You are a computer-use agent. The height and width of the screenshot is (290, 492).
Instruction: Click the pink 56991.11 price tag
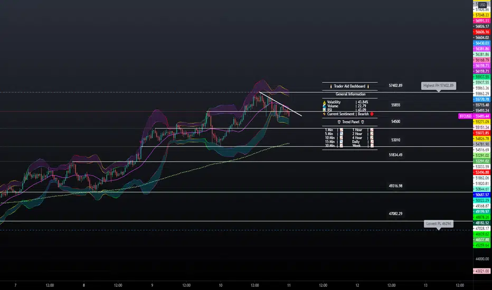pyautogui.click(x=482, y=21)
